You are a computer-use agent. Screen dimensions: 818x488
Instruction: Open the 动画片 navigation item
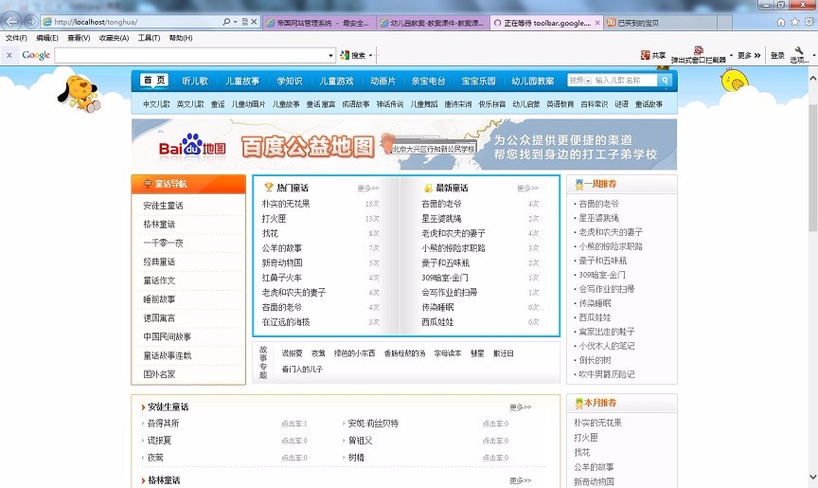coord(382,81)
